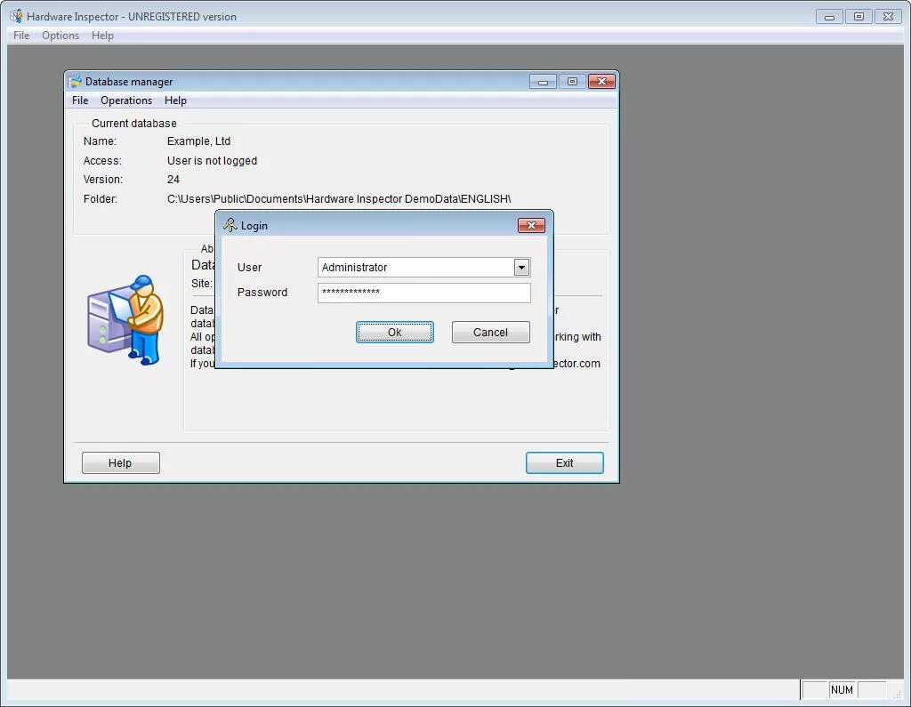Select the Administrator user combo box text
The height and width of the screenshot is (707, 911).
click(x=354, y=267)
